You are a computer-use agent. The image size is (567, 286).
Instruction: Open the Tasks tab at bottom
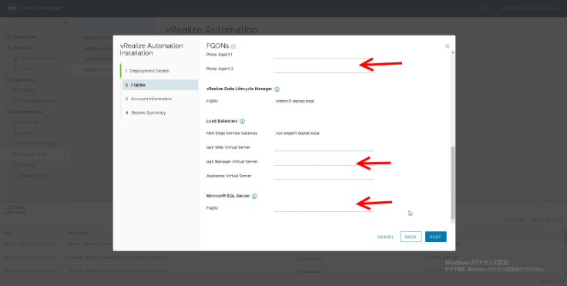(x=16, y=208)
